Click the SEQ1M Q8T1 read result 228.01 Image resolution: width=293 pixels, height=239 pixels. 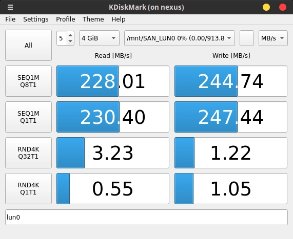(x=113, y=81)
